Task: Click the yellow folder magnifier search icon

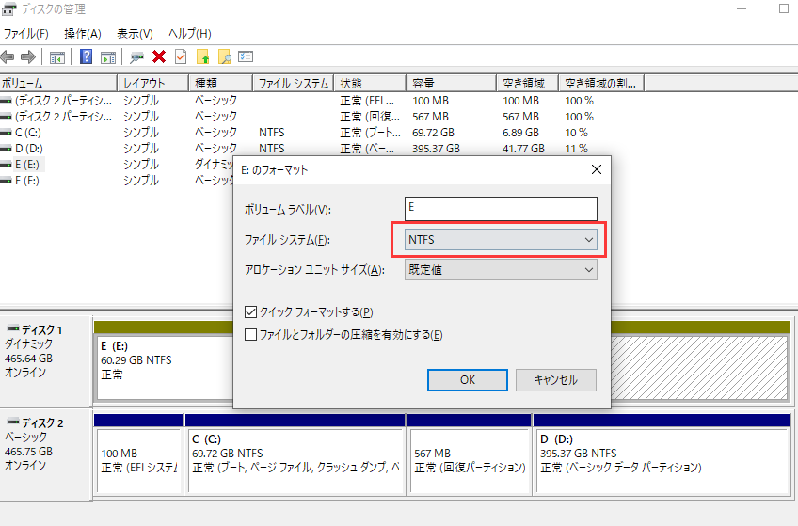Action: click(224, 56)
